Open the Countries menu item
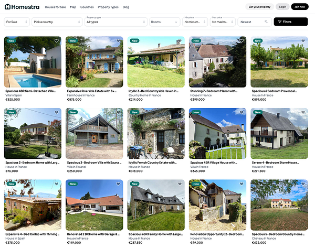This screenshot has width=315, height=248. coord(87,7)
